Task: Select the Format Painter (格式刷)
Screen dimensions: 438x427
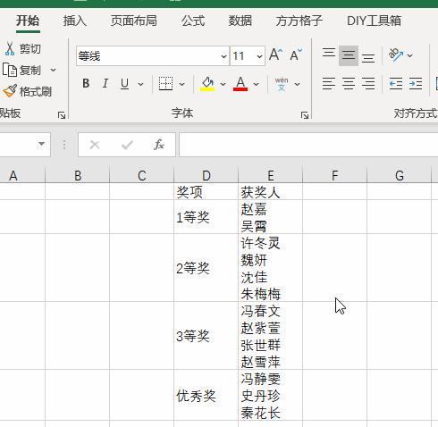Action: click(x=27, y=91)
